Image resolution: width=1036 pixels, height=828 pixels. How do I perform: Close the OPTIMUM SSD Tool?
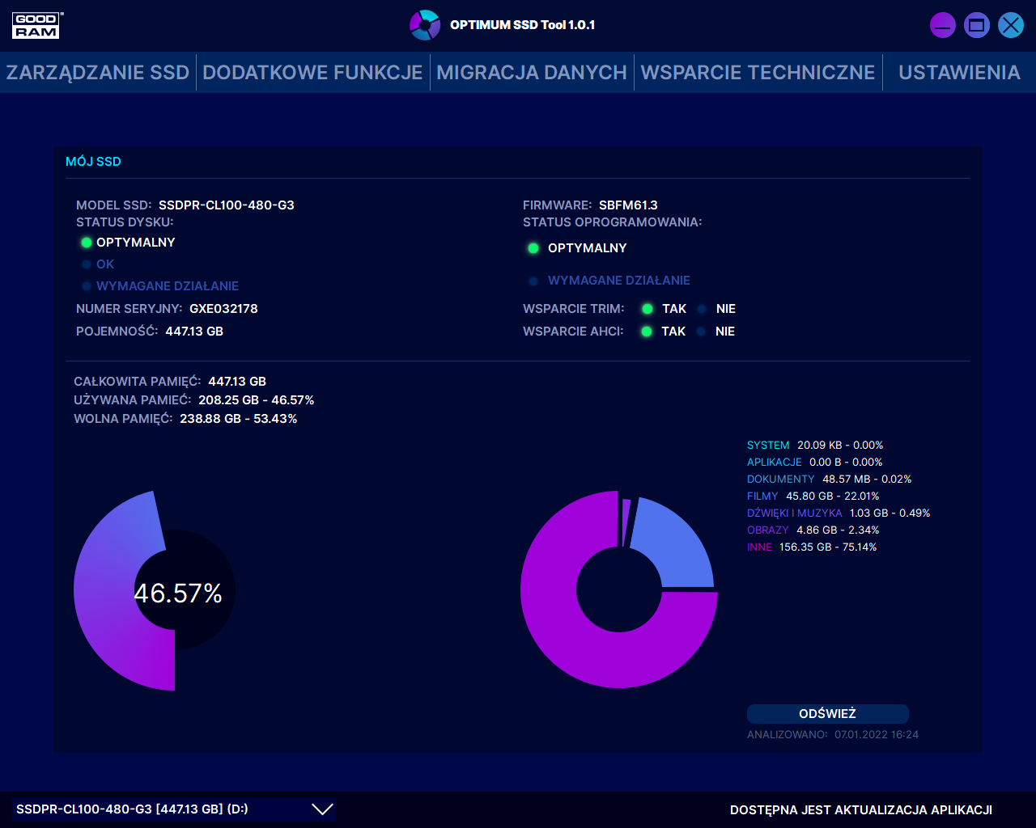(1011, 25)
